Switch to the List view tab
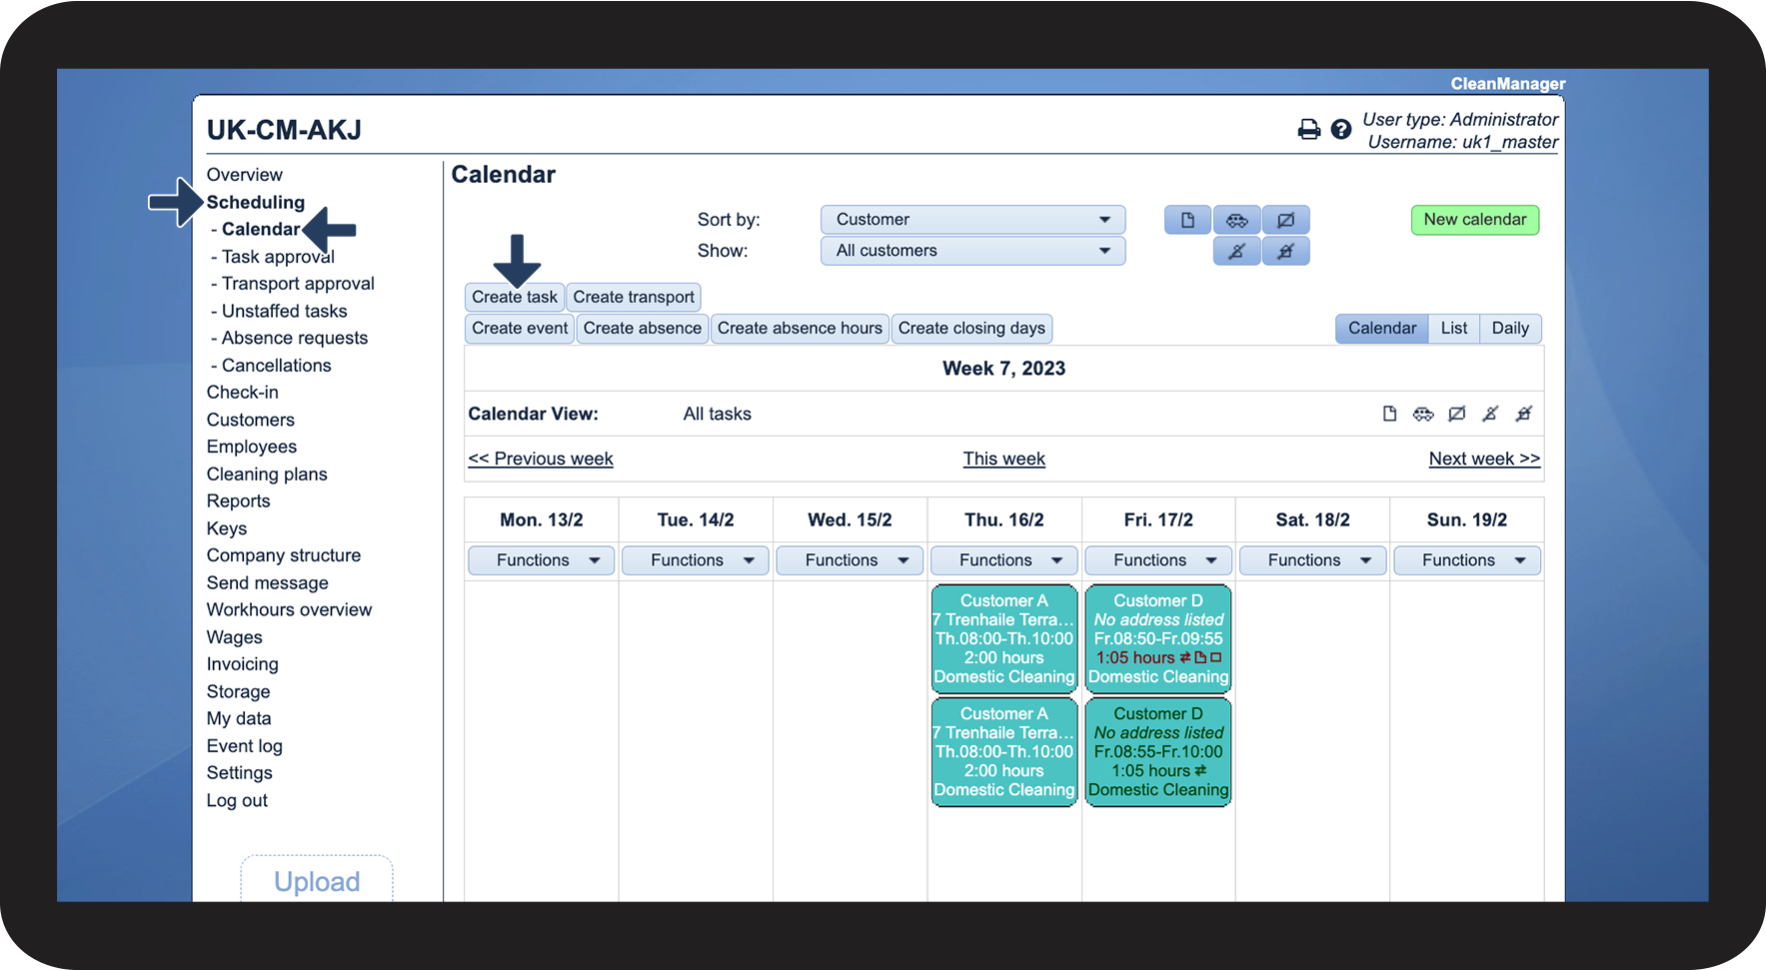 pos(1454,329)
